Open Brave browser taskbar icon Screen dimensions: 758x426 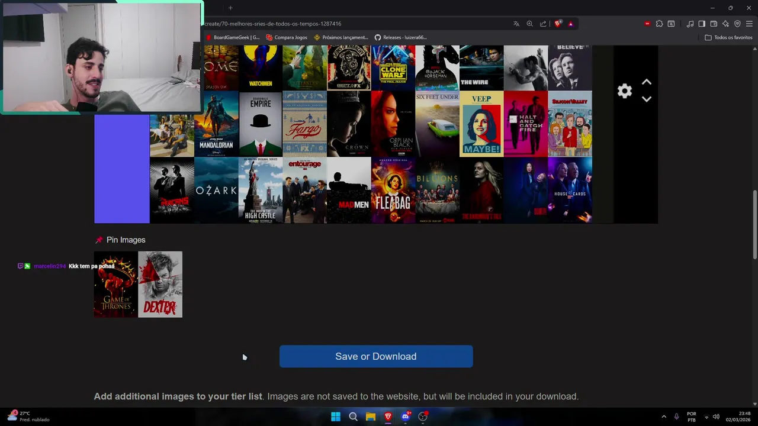click(x=388, y=417)
